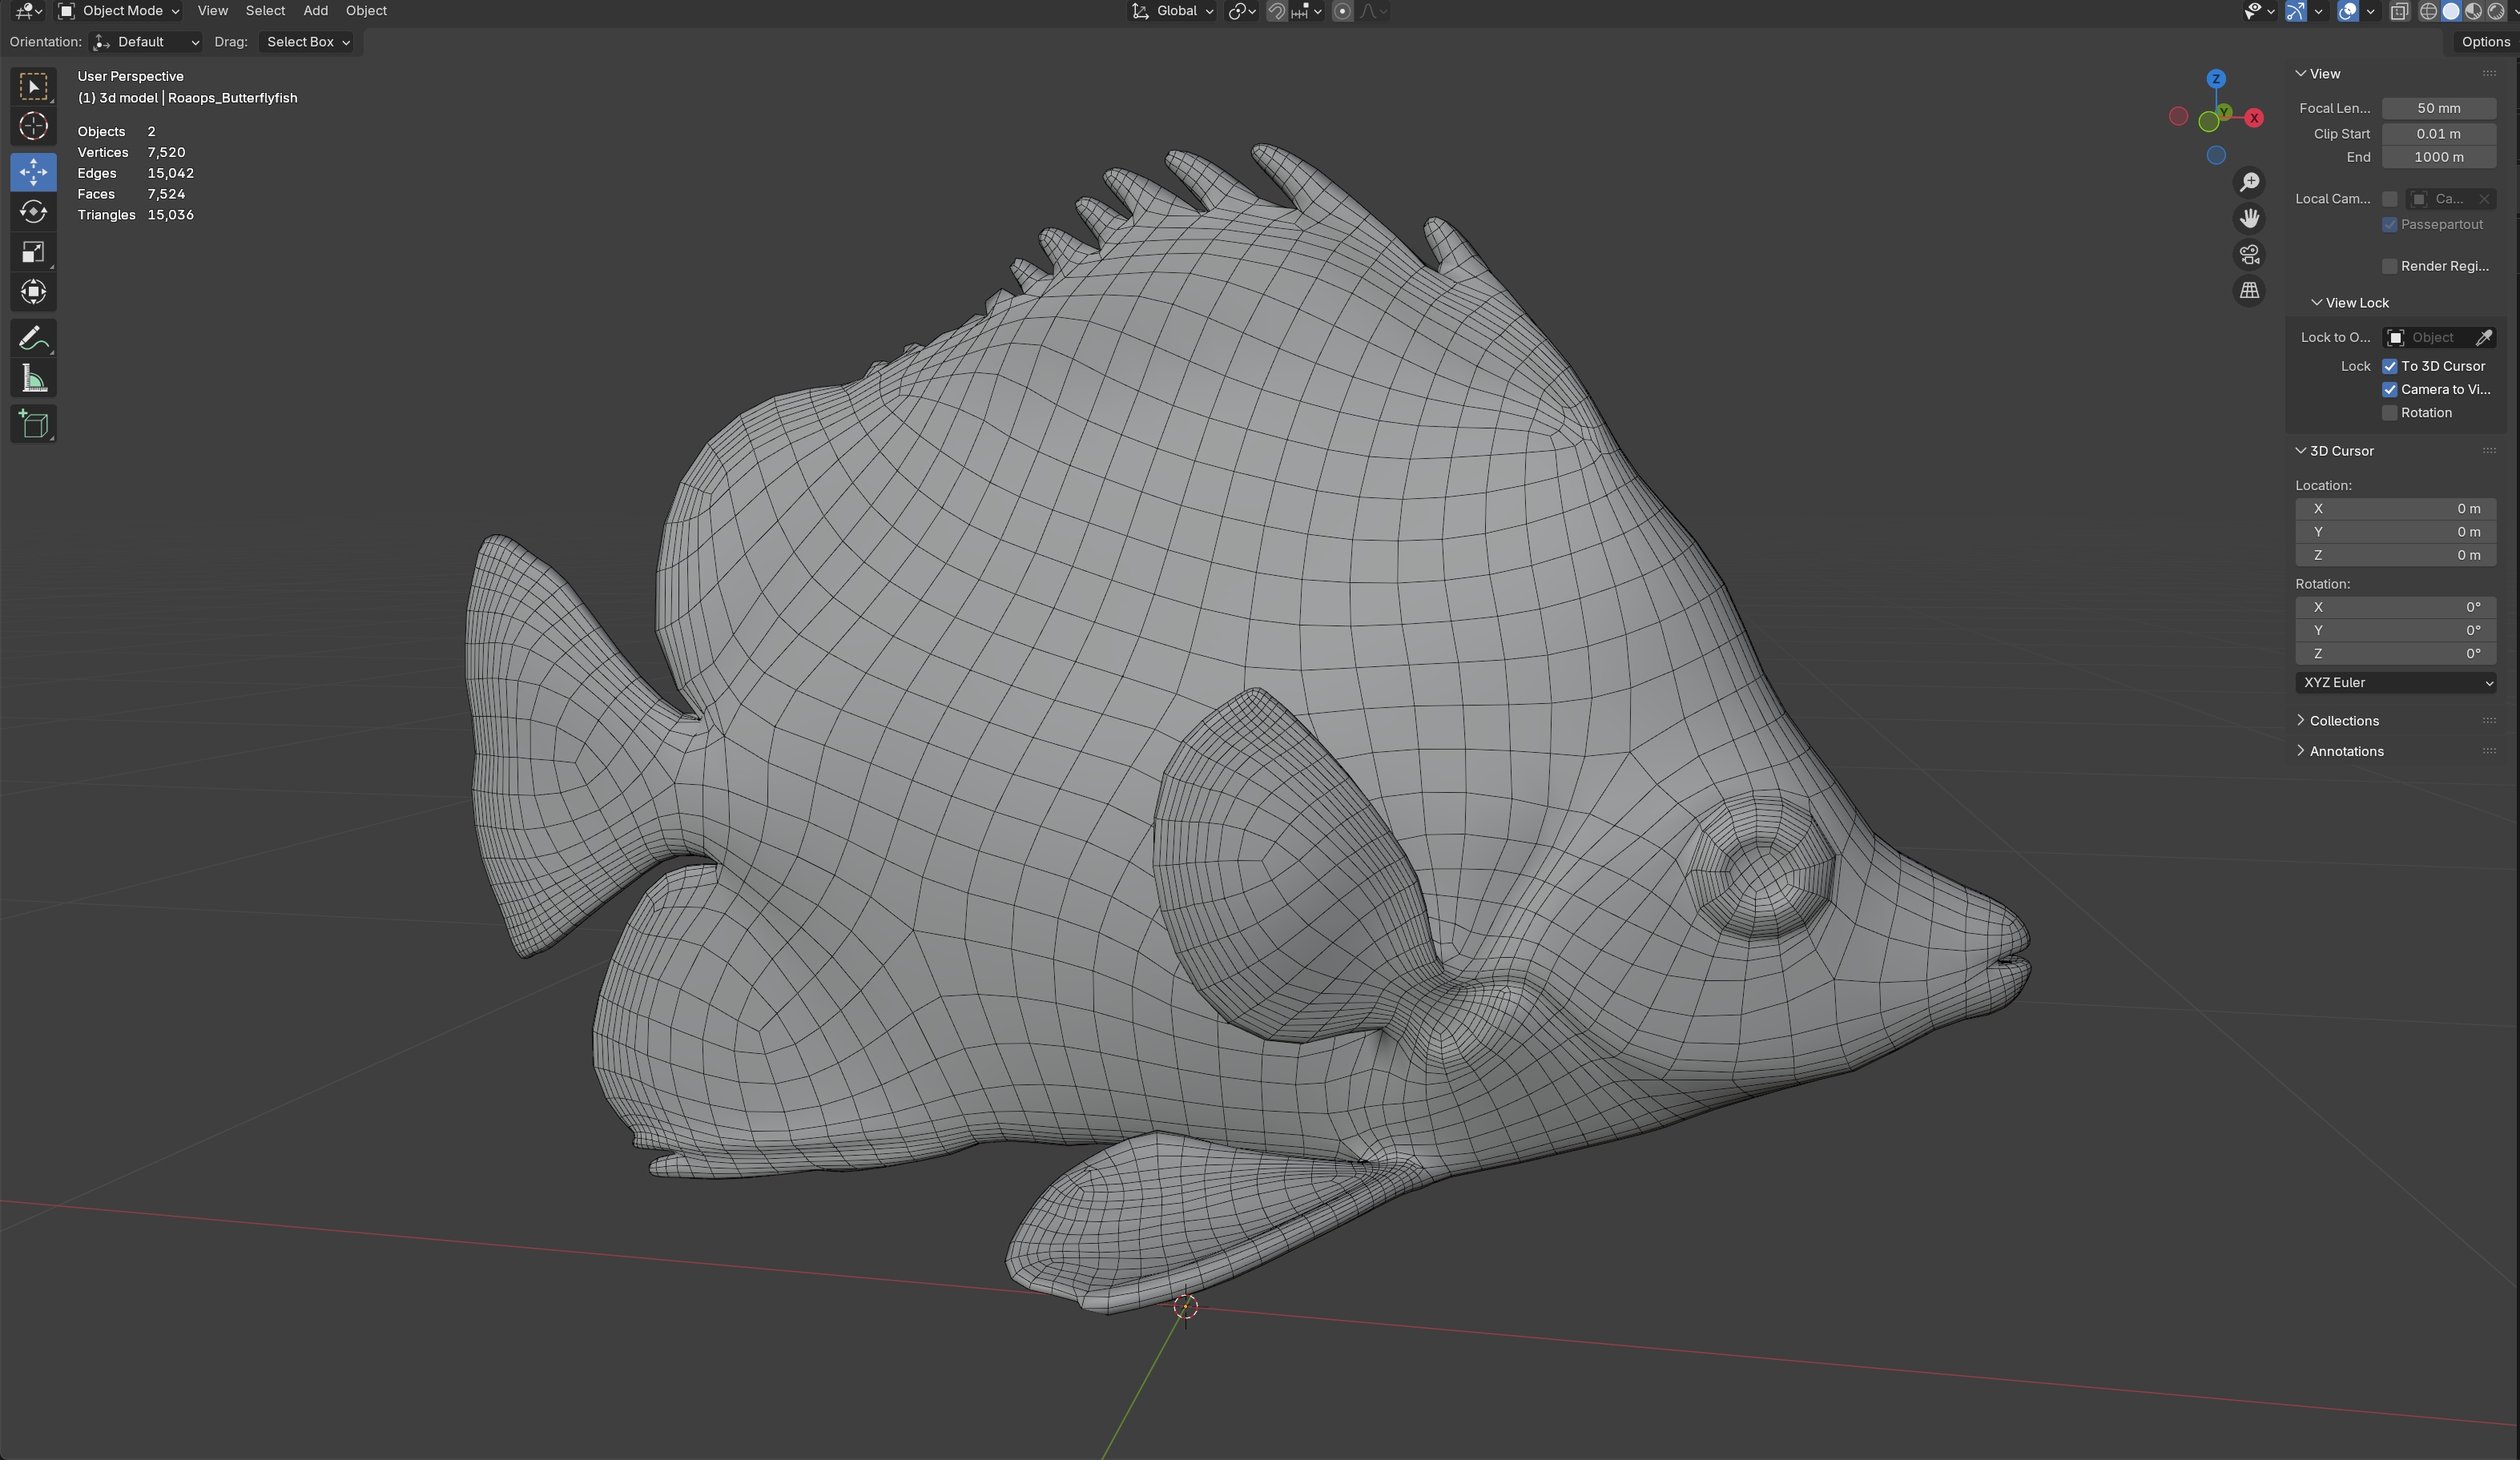Open the Select Box drag dropdown
The width and height of the screenshot is (2520, 1460).
coord(307,42)
